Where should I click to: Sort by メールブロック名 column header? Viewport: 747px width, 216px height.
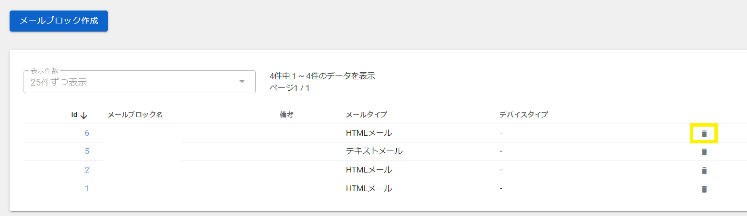[135, 115]
